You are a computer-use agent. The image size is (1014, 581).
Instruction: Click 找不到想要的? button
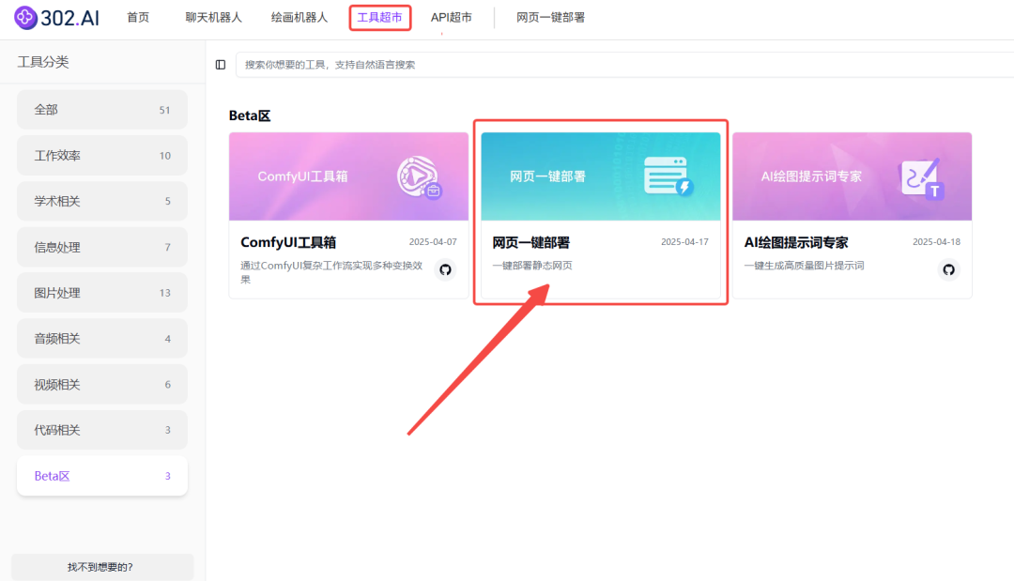point(102,567)
